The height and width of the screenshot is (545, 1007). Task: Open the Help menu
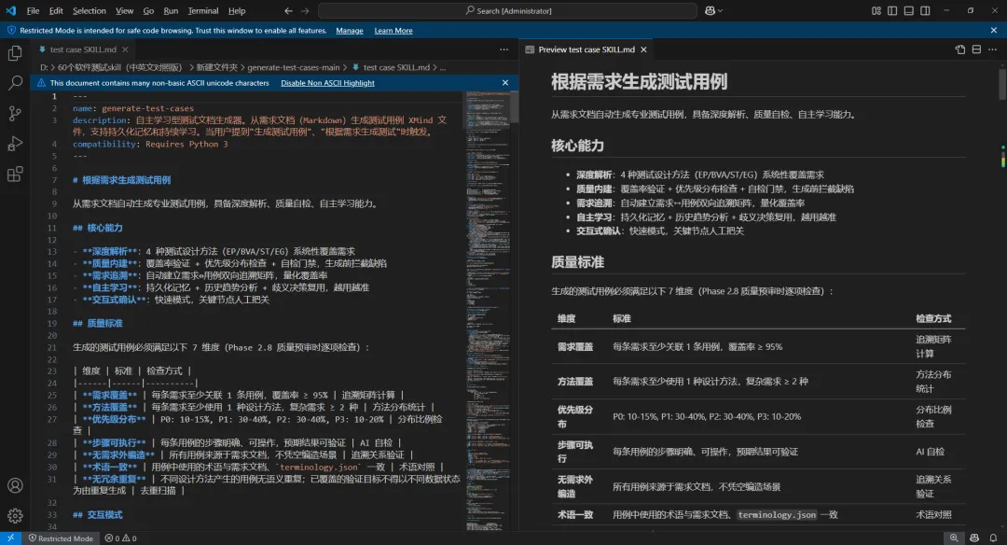237,11
